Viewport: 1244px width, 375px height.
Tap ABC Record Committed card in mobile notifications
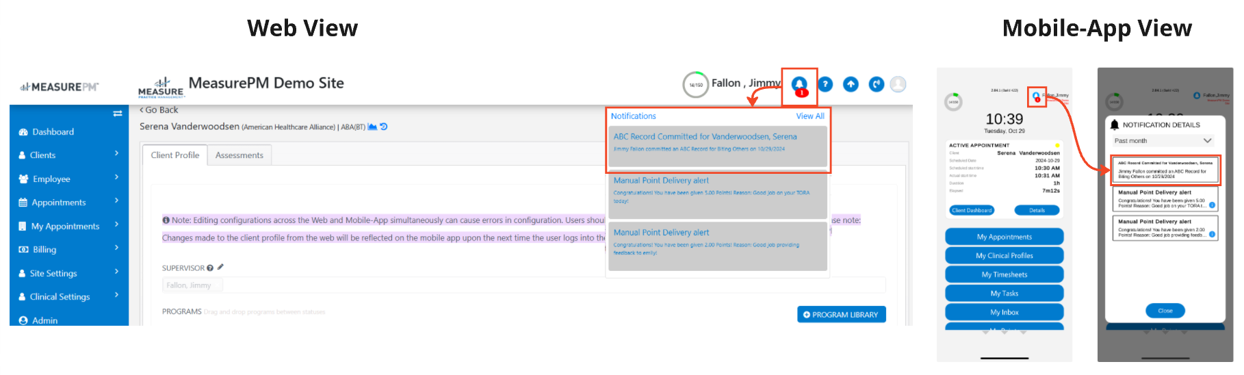click(x=1165, y=170)
